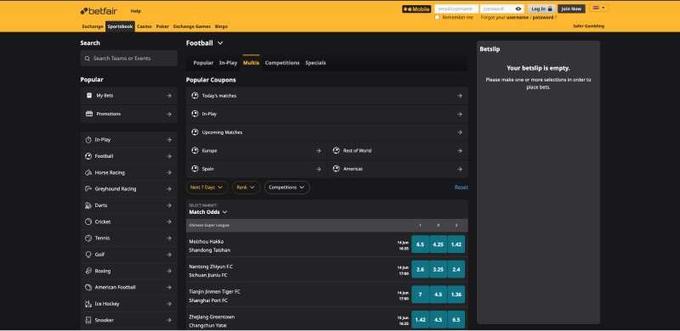Switch to the In-Play tab
680x331 pixels.
click(x=228, y=63)
